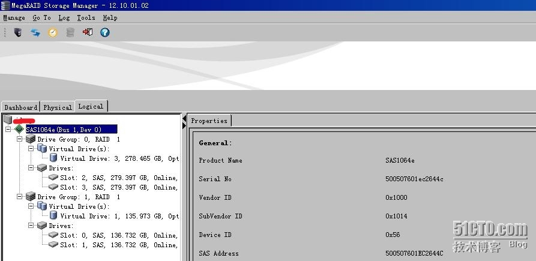Click the host server icon at tree root
This screenshot has width=536, height=261.
[x=8, y=119]
